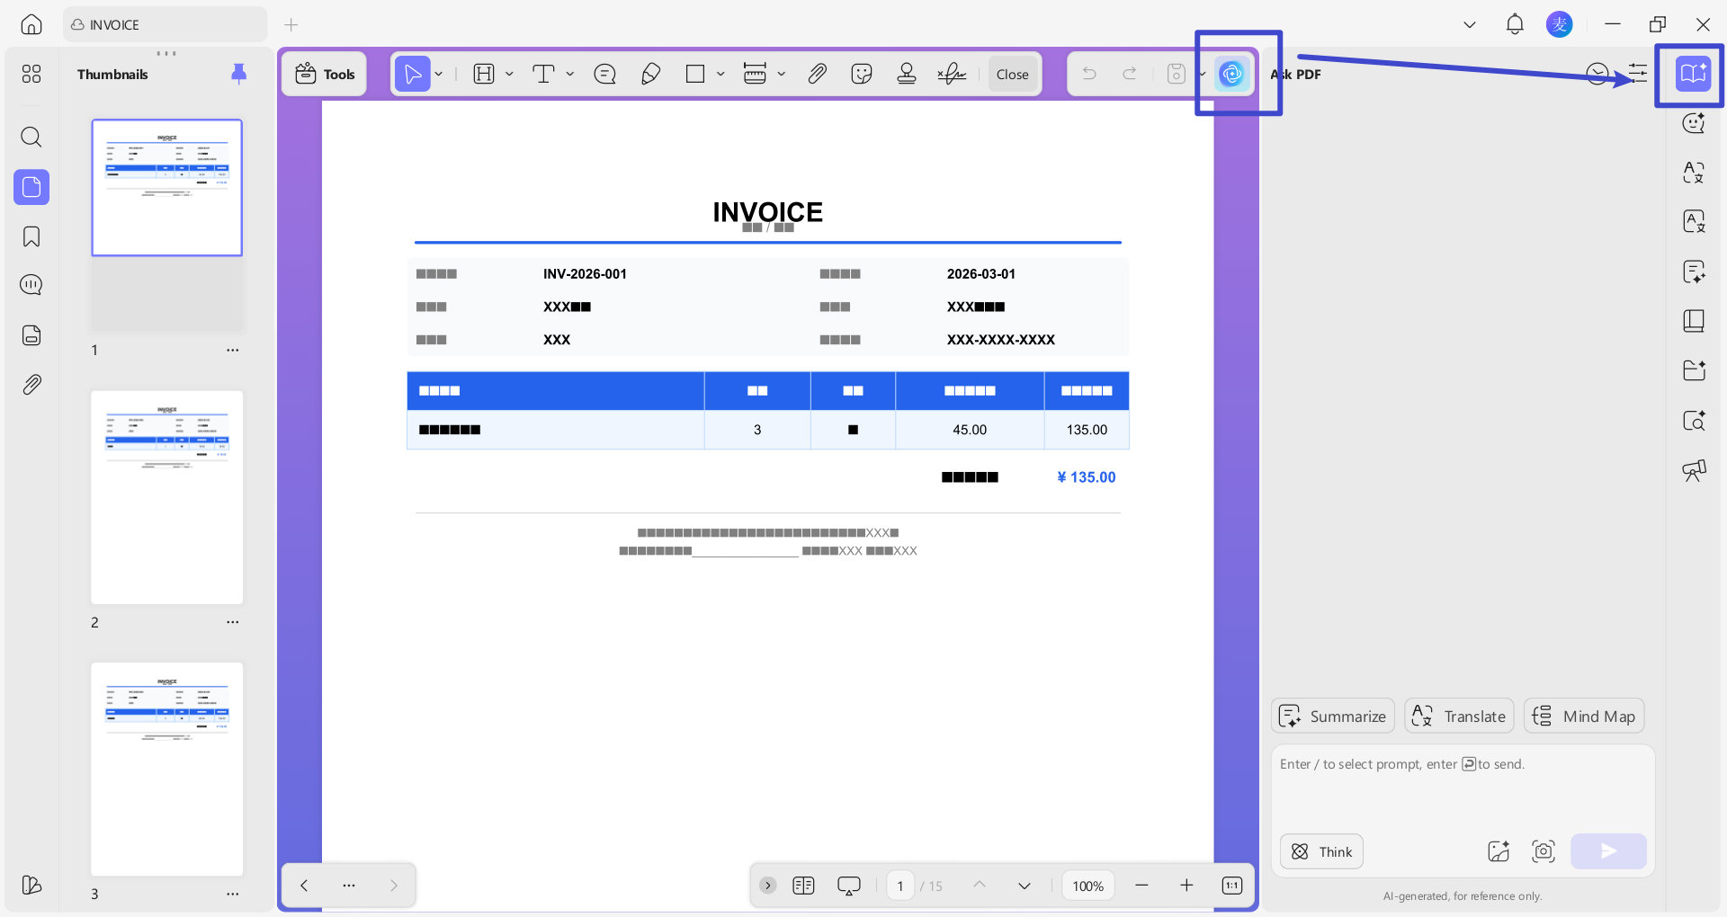Open the organize pages grid icon

tap(31, 74)
